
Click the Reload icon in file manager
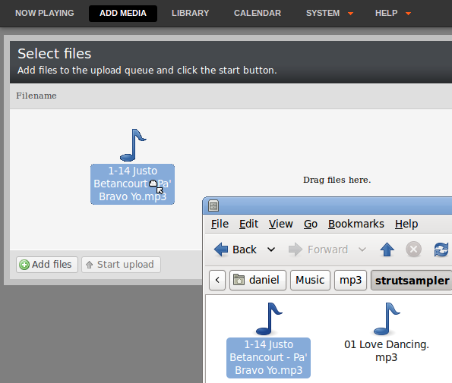pyautogui.click(x=441, y=250)
